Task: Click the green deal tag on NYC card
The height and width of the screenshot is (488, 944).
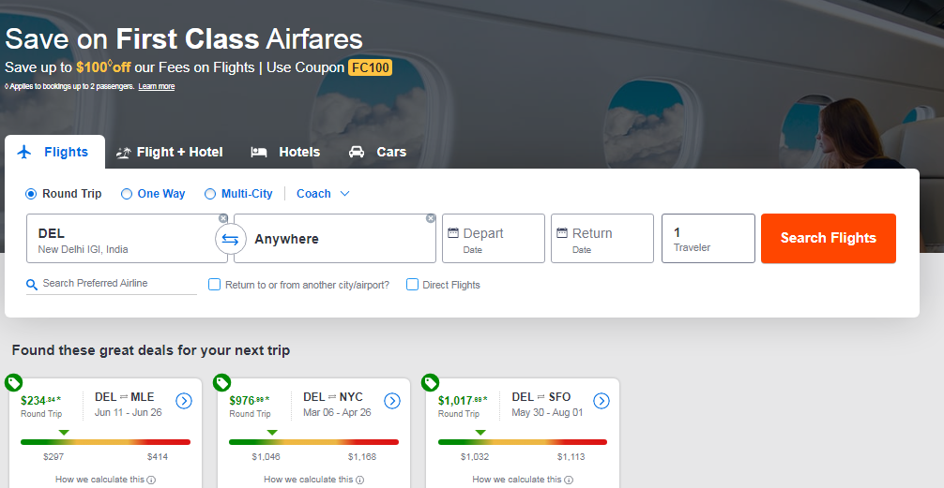Action: 221,382
